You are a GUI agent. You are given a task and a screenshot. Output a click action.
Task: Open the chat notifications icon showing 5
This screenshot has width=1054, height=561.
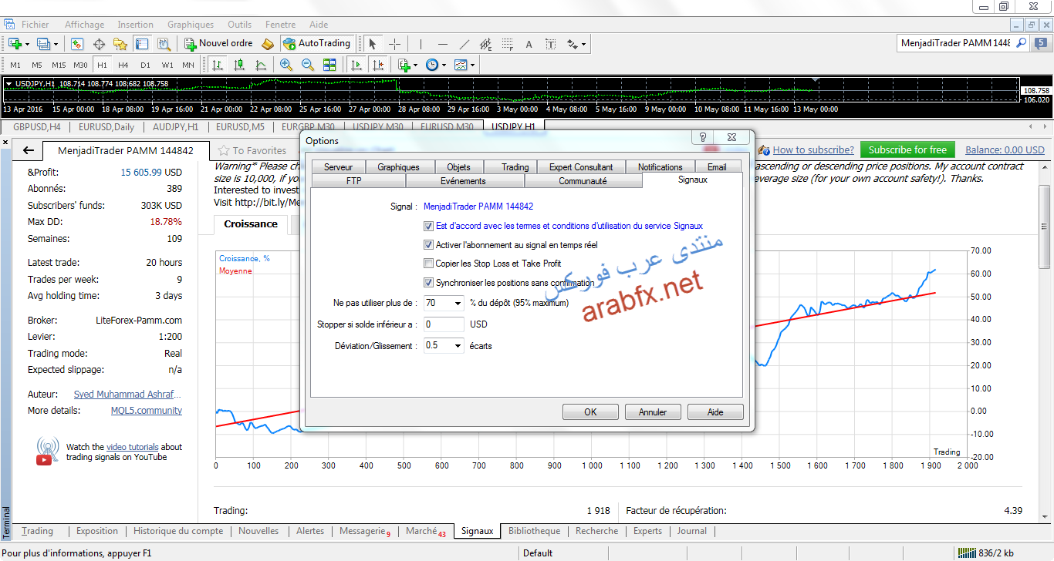1040,44
